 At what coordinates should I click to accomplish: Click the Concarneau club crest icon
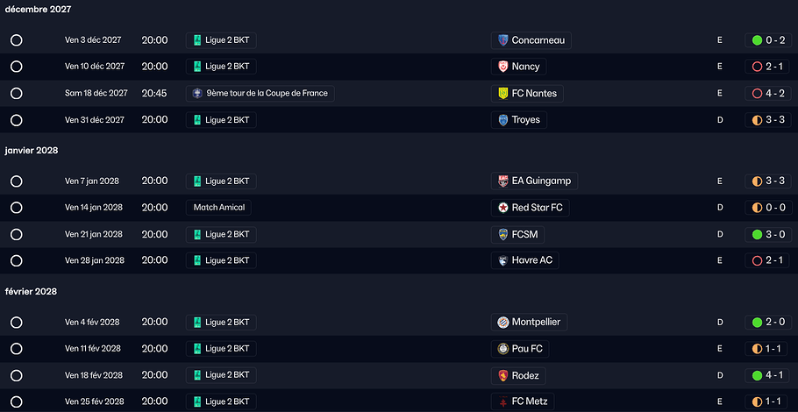click(503, 40)
